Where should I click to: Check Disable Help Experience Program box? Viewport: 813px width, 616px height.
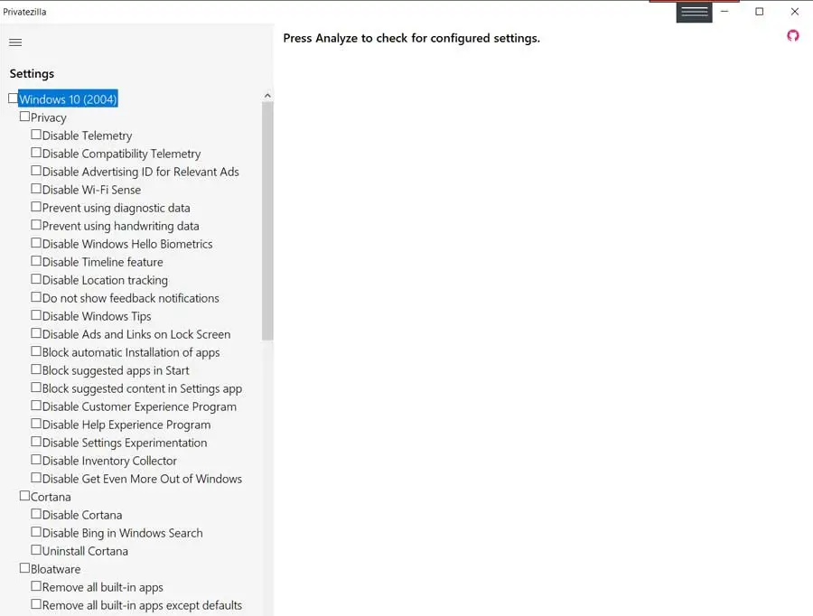tap(36, 424)
